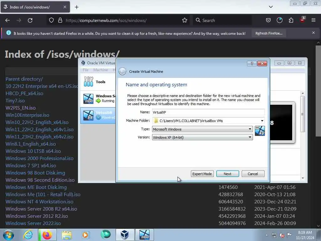
Task: Click VirtualBox details pane scrollbar up arrow
Action: pyautogui.click(x=303, y=93)
